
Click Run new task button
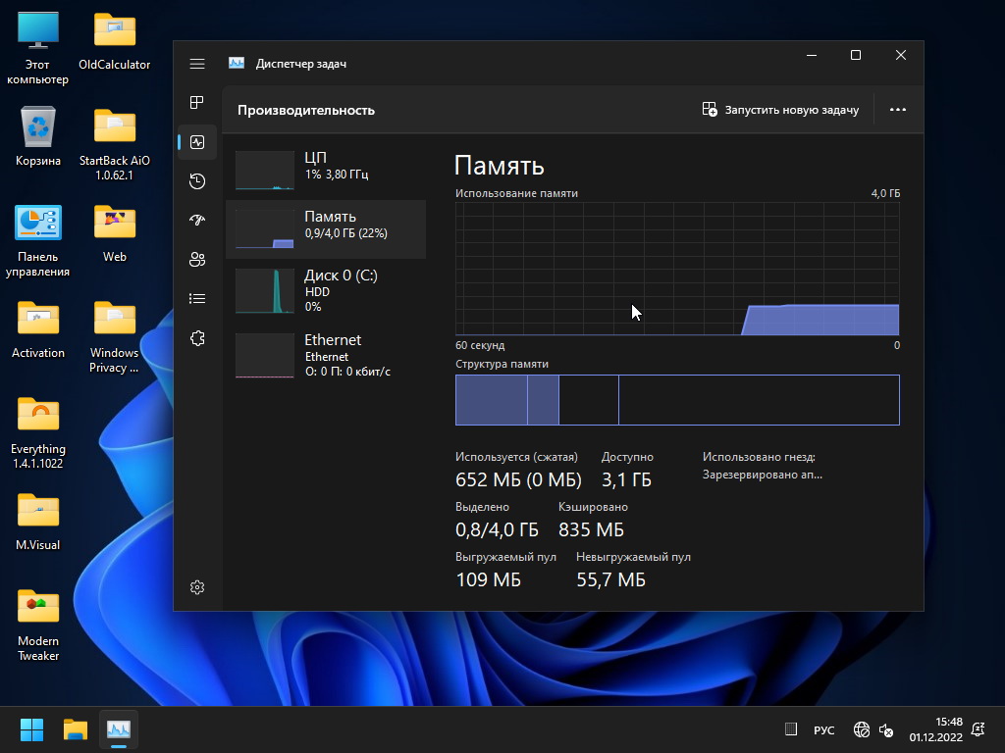coord(781,110)
